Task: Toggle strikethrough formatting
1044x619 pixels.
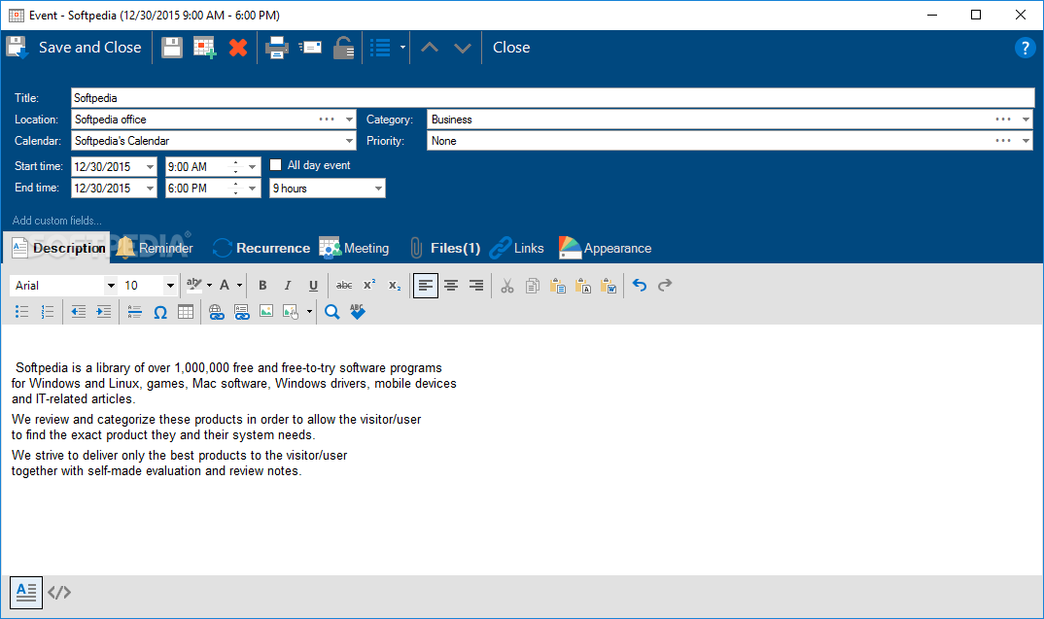Action: point(344,286)
